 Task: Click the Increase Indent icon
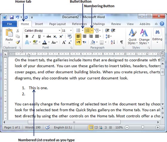click(x=113, y=30)
